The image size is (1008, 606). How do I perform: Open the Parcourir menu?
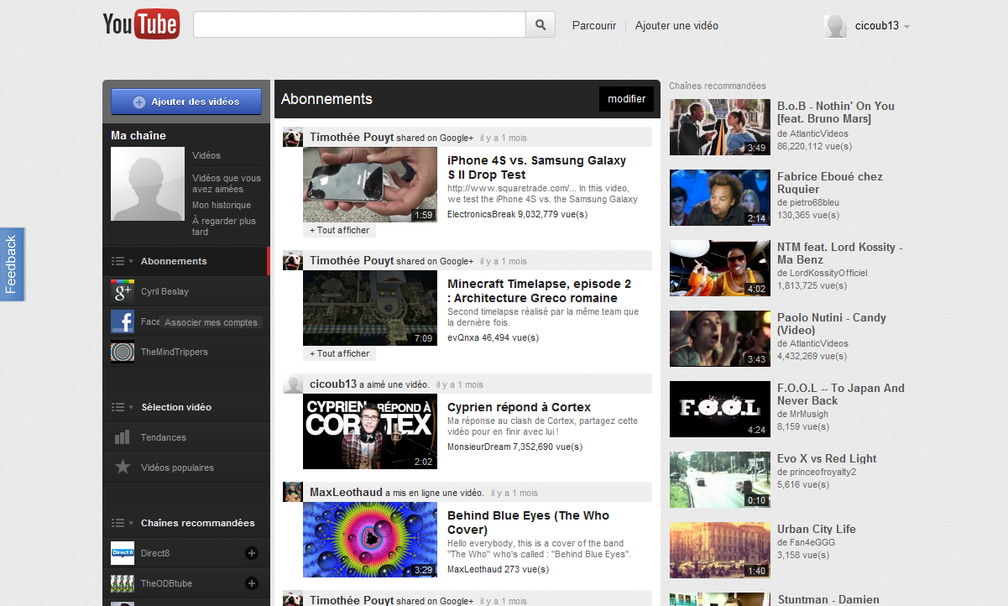pyautogui.click(x=594, y=26)
